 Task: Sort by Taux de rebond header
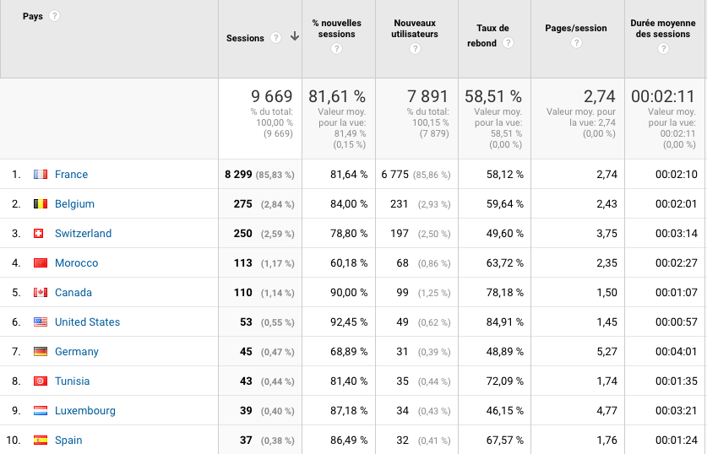click(x=488, y=35)
